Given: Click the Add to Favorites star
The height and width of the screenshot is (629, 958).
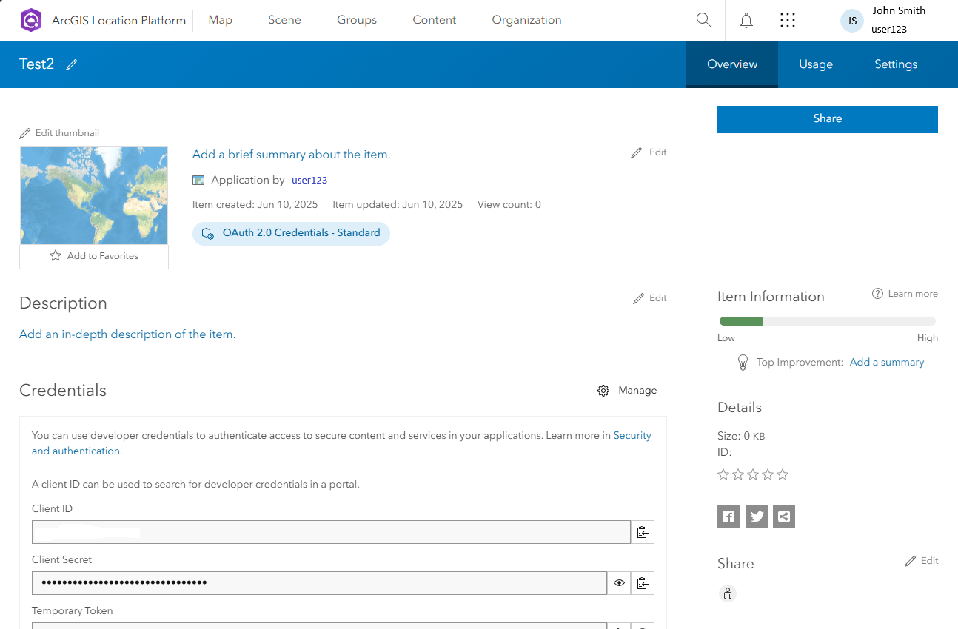Looking at the screenshot, I should (x=56, y=255).
